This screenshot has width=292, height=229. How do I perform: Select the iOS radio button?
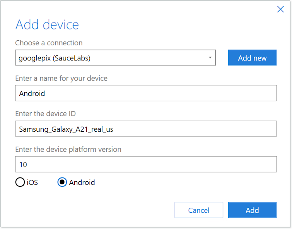point(20,182)
